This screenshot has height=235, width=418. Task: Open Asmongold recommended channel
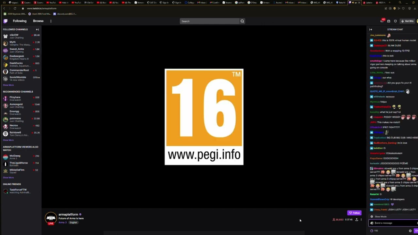click(x=21, y=105)
